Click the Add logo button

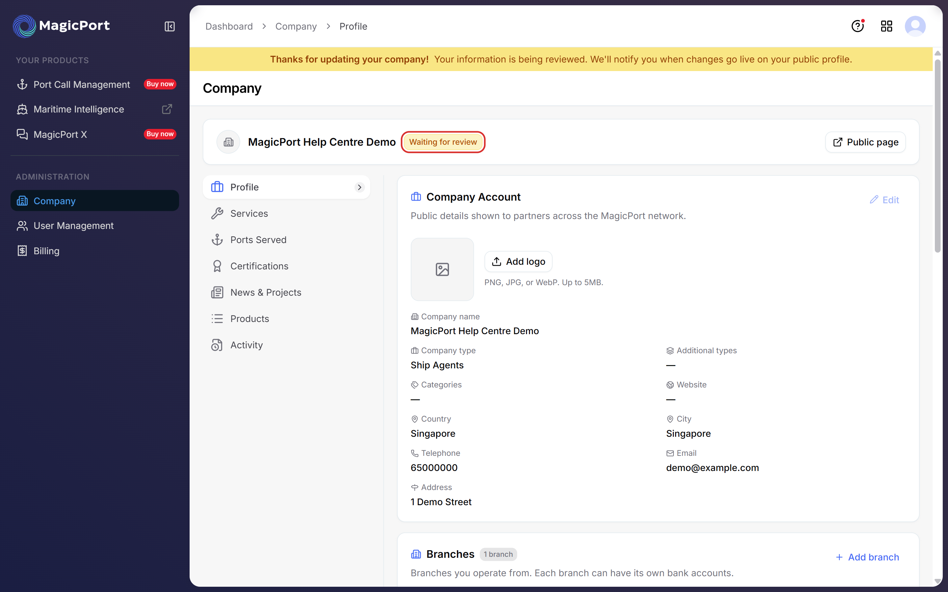tap(518, 261)
